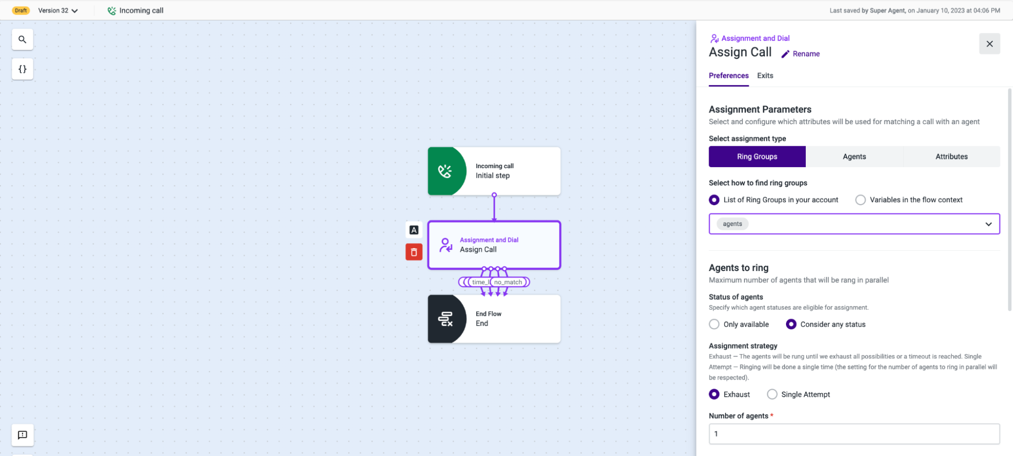Click the Assignment and Dial icon in panel header
1013x456 pixels.
click(715, 38)
